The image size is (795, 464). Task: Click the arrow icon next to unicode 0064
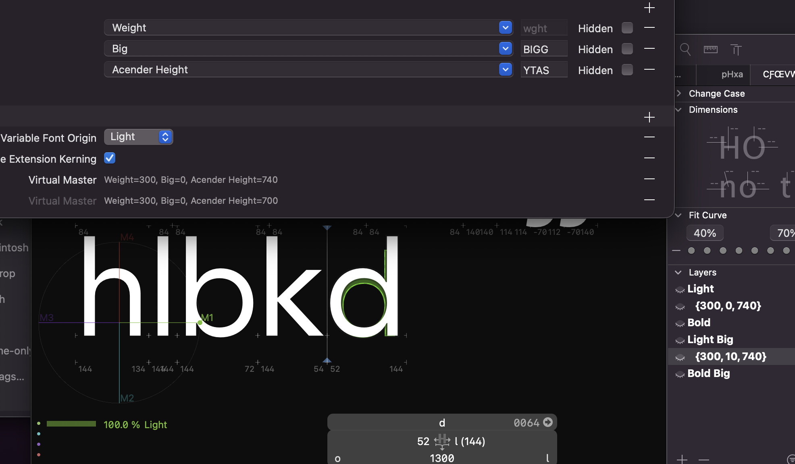[x=547, y=422]
